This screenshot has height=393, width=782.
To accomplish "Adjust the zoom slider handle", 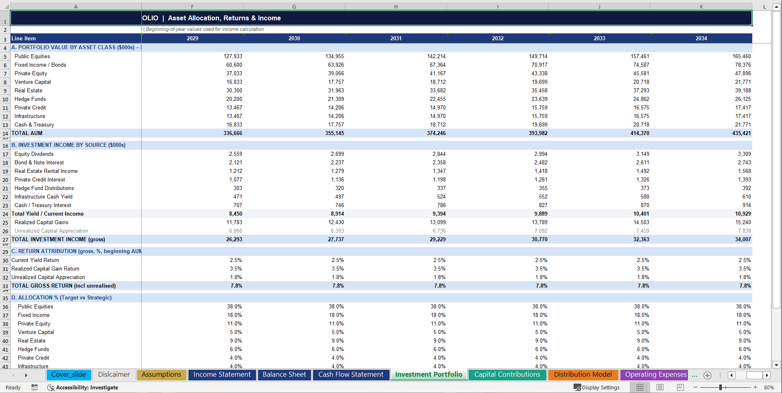I will pyautogui.click(x=721, y=387).
